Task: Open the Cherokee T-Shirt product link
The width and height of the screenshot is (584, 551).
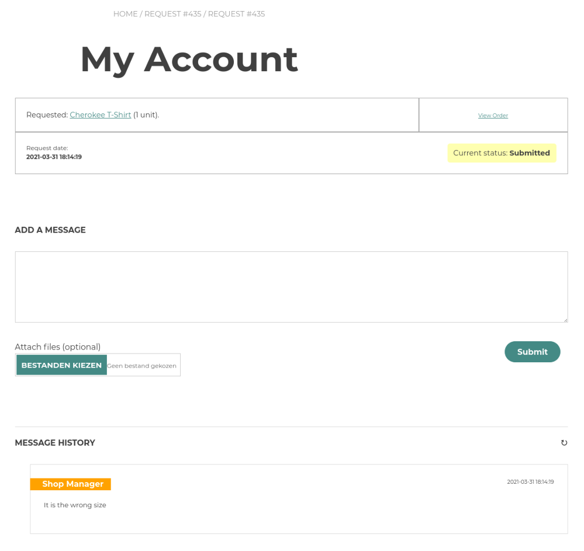Action: pyautogui.click(x=101, y=115)
